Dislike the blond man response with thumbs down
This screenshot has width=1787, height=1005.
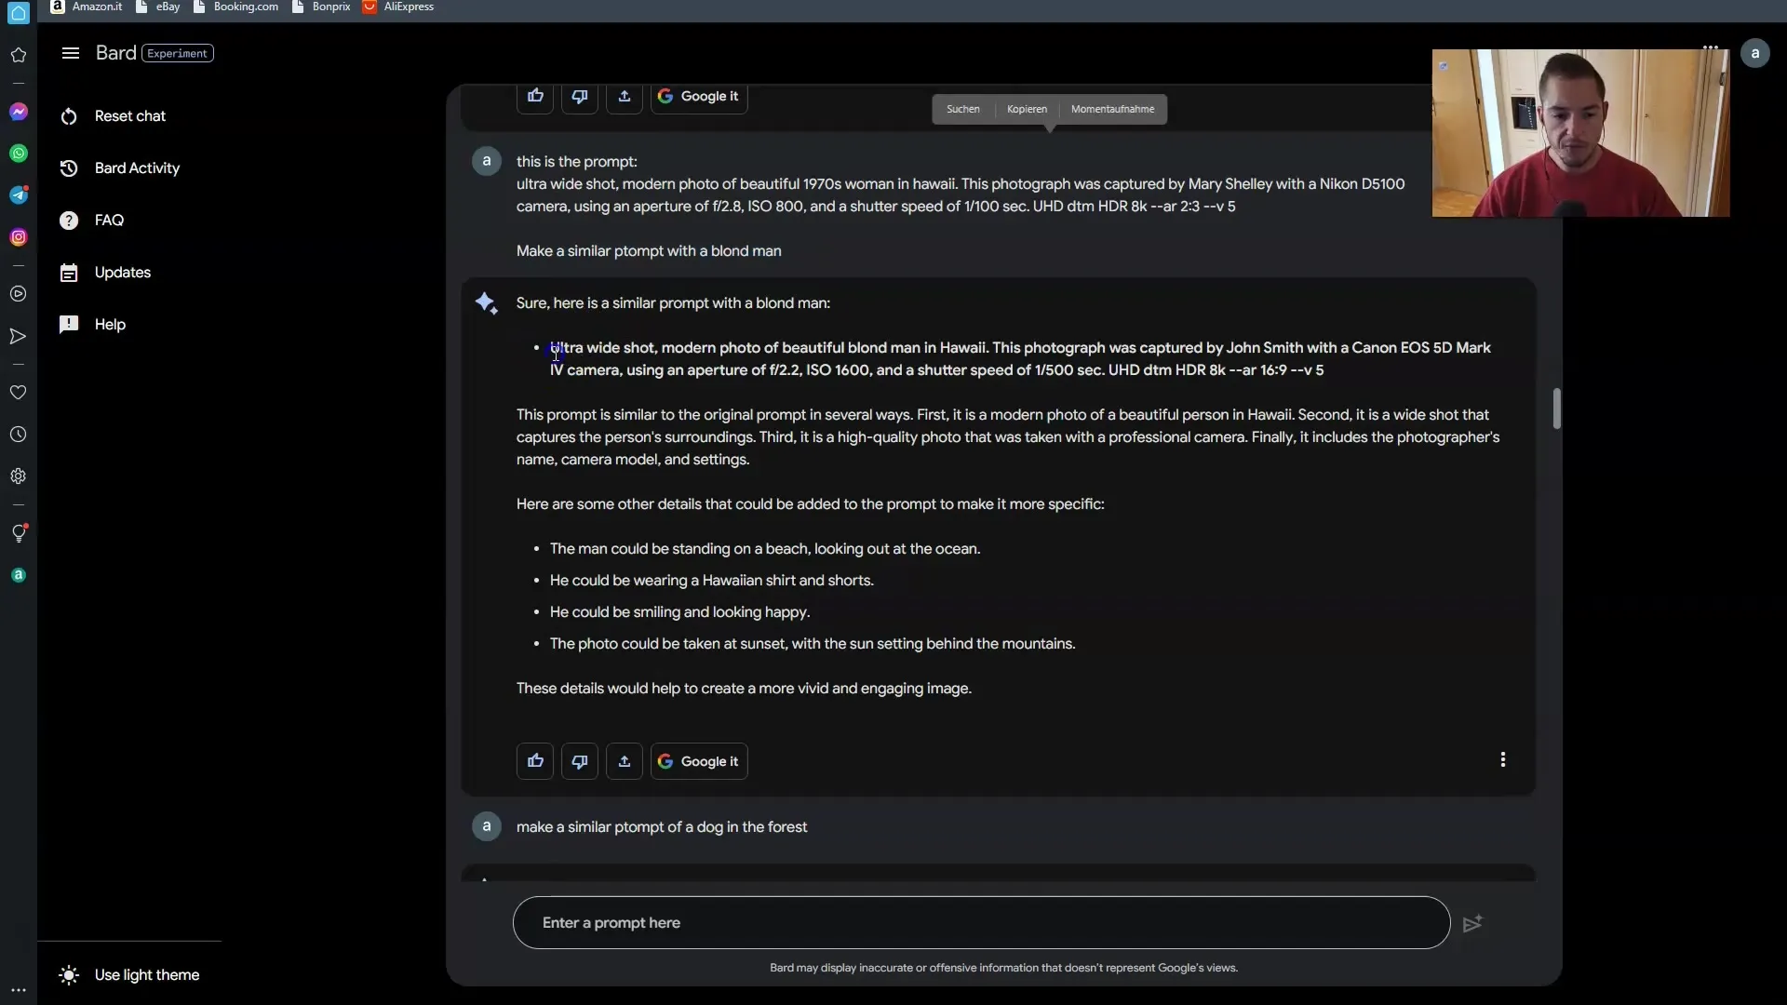coord(580,761)
